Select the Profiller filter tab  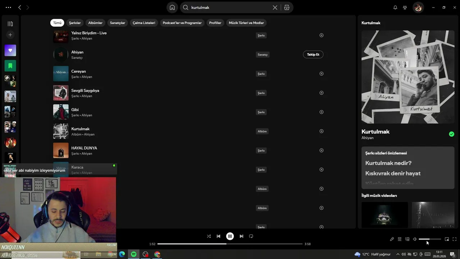tap(215, 23)
